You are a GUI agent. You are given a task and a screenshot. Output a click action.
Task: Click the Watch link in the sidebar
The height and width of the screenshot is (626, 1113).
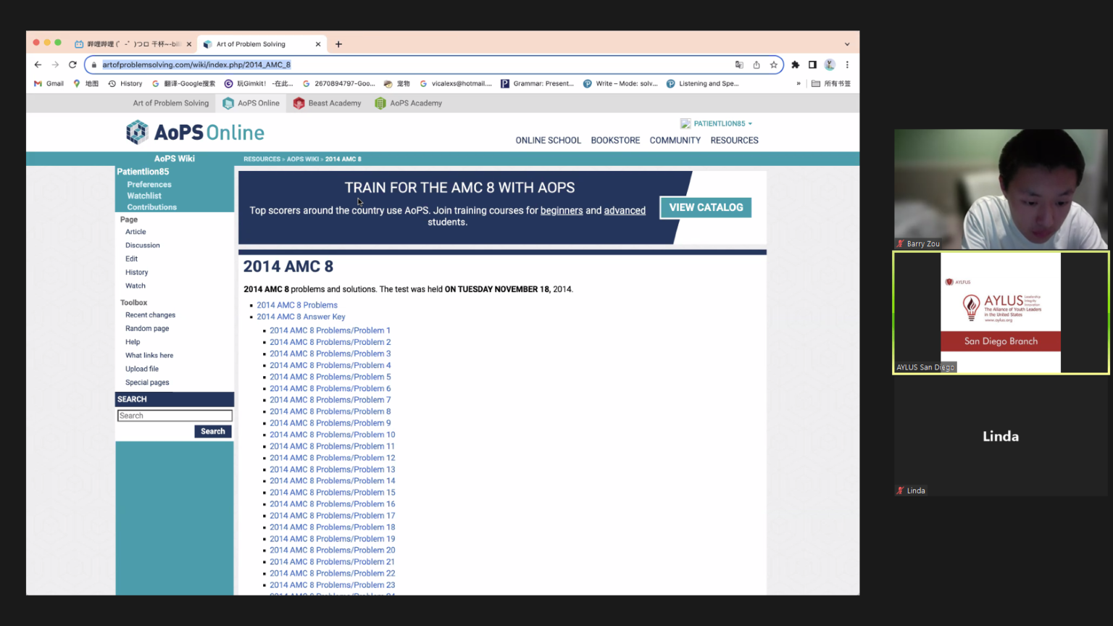pos(136,285)
